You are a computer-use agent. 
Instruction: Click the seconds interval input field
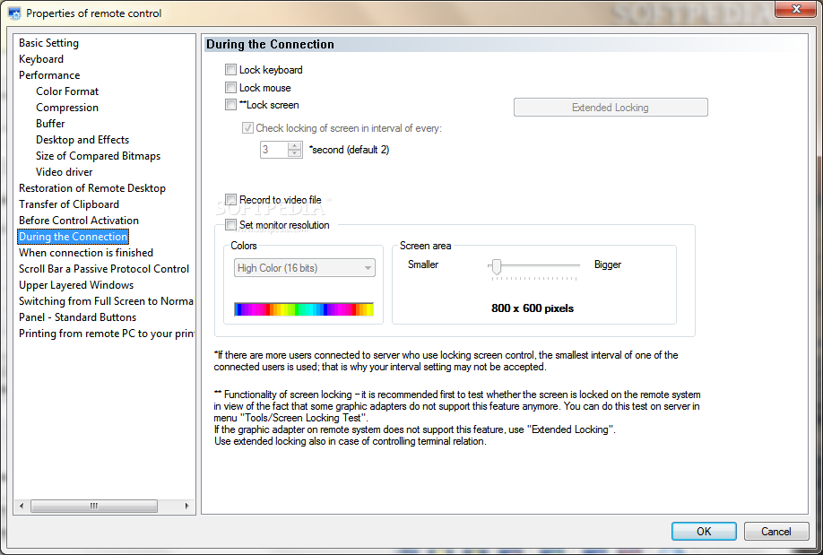click(x=274, y=150)
